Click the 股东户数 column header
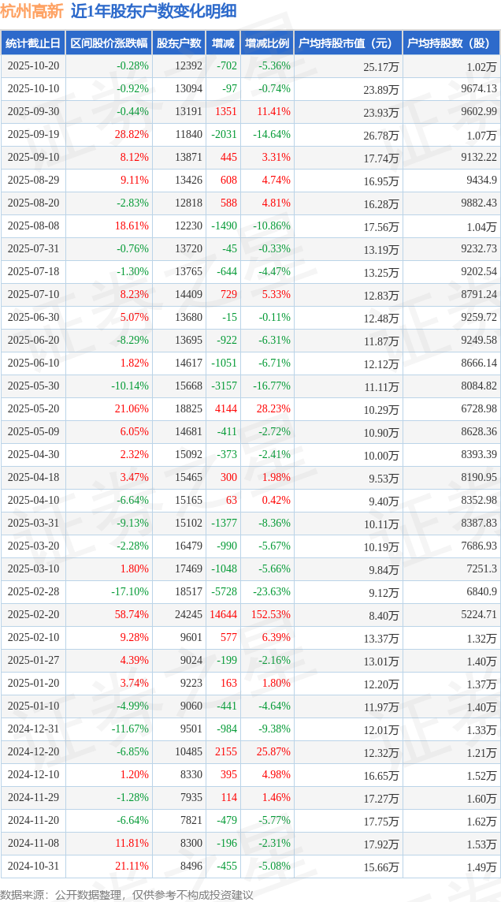The image size is (501, 902). 179,43
